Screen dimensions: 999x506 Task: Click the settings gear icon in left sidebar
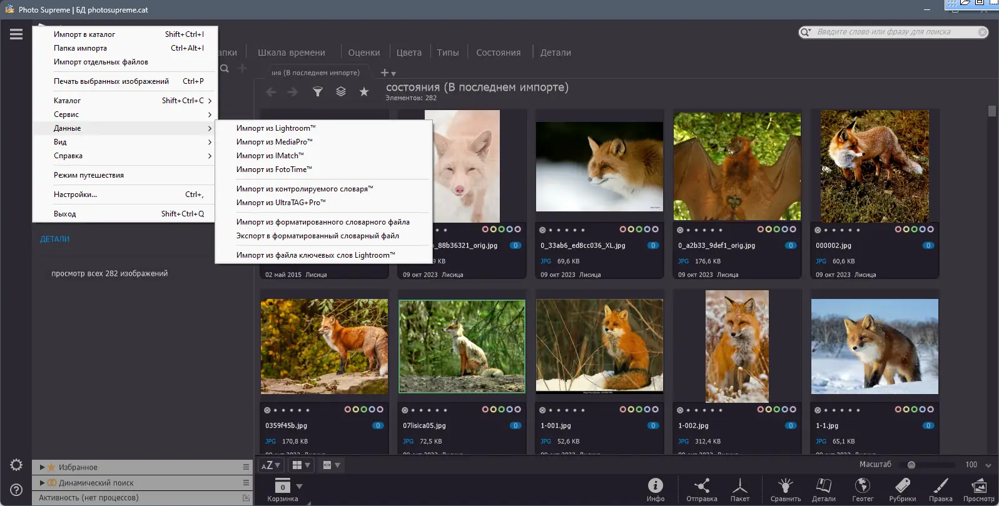[16, 465]
